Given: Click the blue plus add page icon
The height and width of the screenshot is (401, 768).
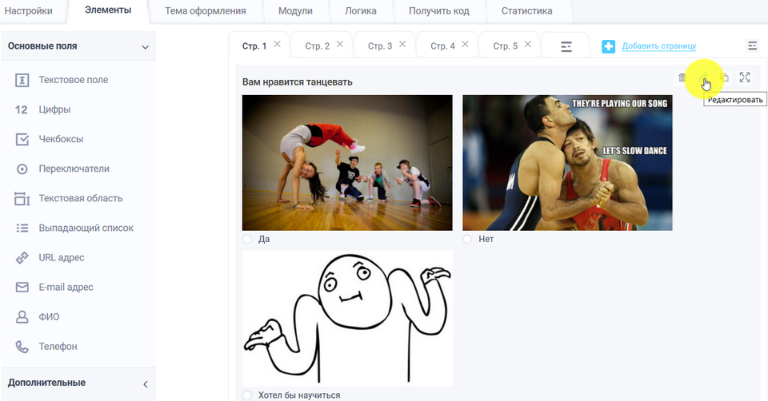Looking at the screenshot, I should click(609, 47).
